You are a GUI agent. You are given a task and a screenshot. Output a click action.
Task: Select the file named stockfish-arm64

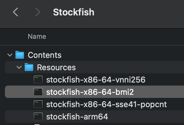pos(77,117)
